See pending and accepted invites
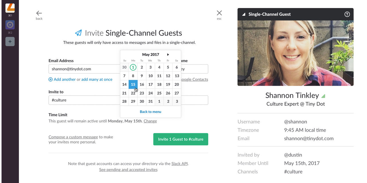The height and width of the screenshot is (183, 367). pyautogui.click(x=128, y=170)
